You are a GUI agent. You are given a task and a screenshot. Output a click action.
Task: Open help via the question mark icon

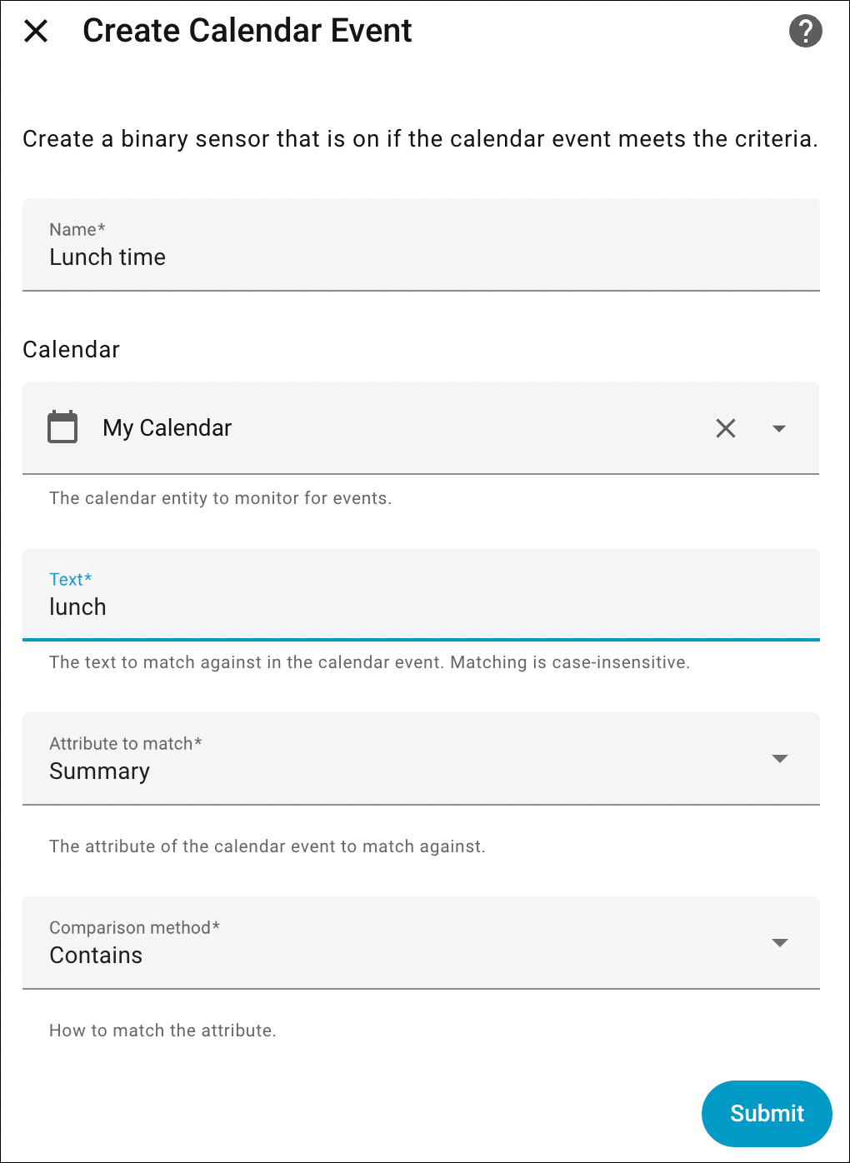point(805,32)
